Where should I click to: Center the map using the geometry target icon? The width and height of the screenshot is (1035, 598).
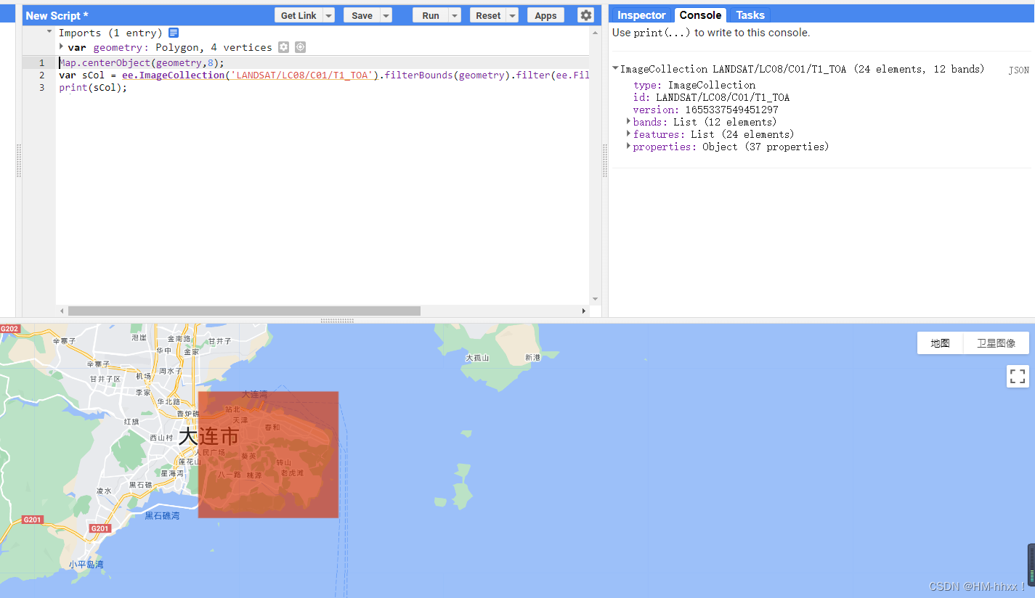pos(300,46)
